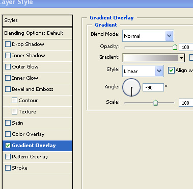The image size is (193, 189).
Task: Open the gradient picker dropdown arrow
Action: pyautogui.click(x=182, y=58)
